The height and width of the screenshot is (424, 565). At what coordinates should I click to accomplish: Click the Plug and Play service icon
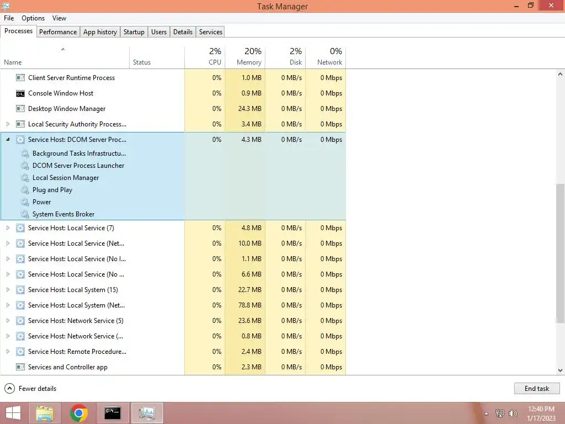point(24,190)
